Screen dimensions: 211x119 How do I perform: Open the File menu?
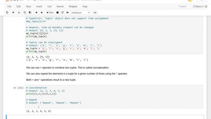(x=9, y=7)
